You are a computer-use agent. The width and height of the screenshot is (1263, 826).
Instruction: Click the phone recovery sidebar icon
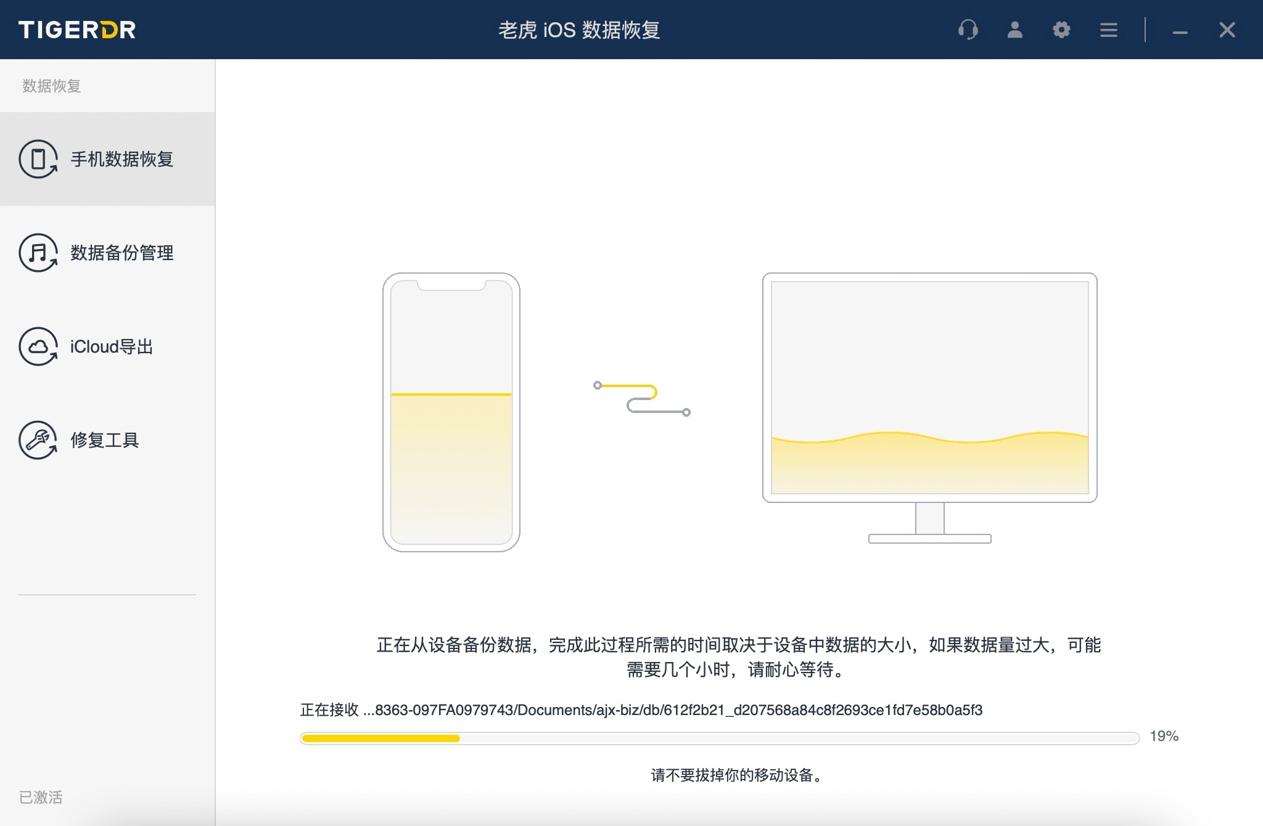pos(38,159)
